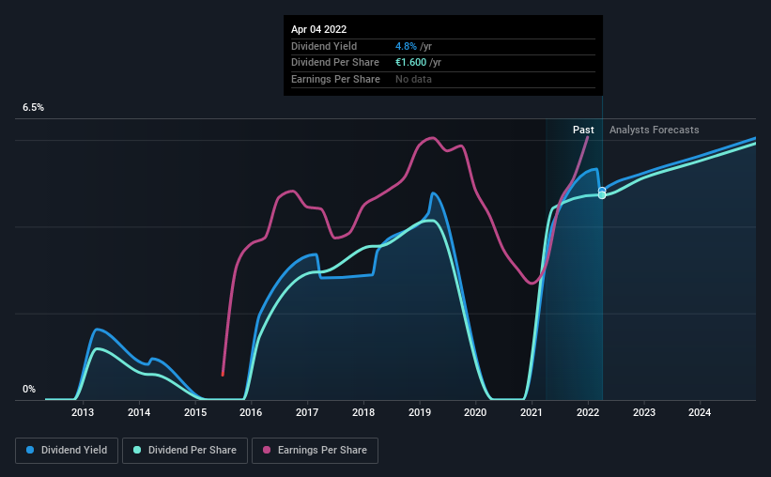771x477 pixels.
Task: Click the No data earnings value
Action: 413,79
